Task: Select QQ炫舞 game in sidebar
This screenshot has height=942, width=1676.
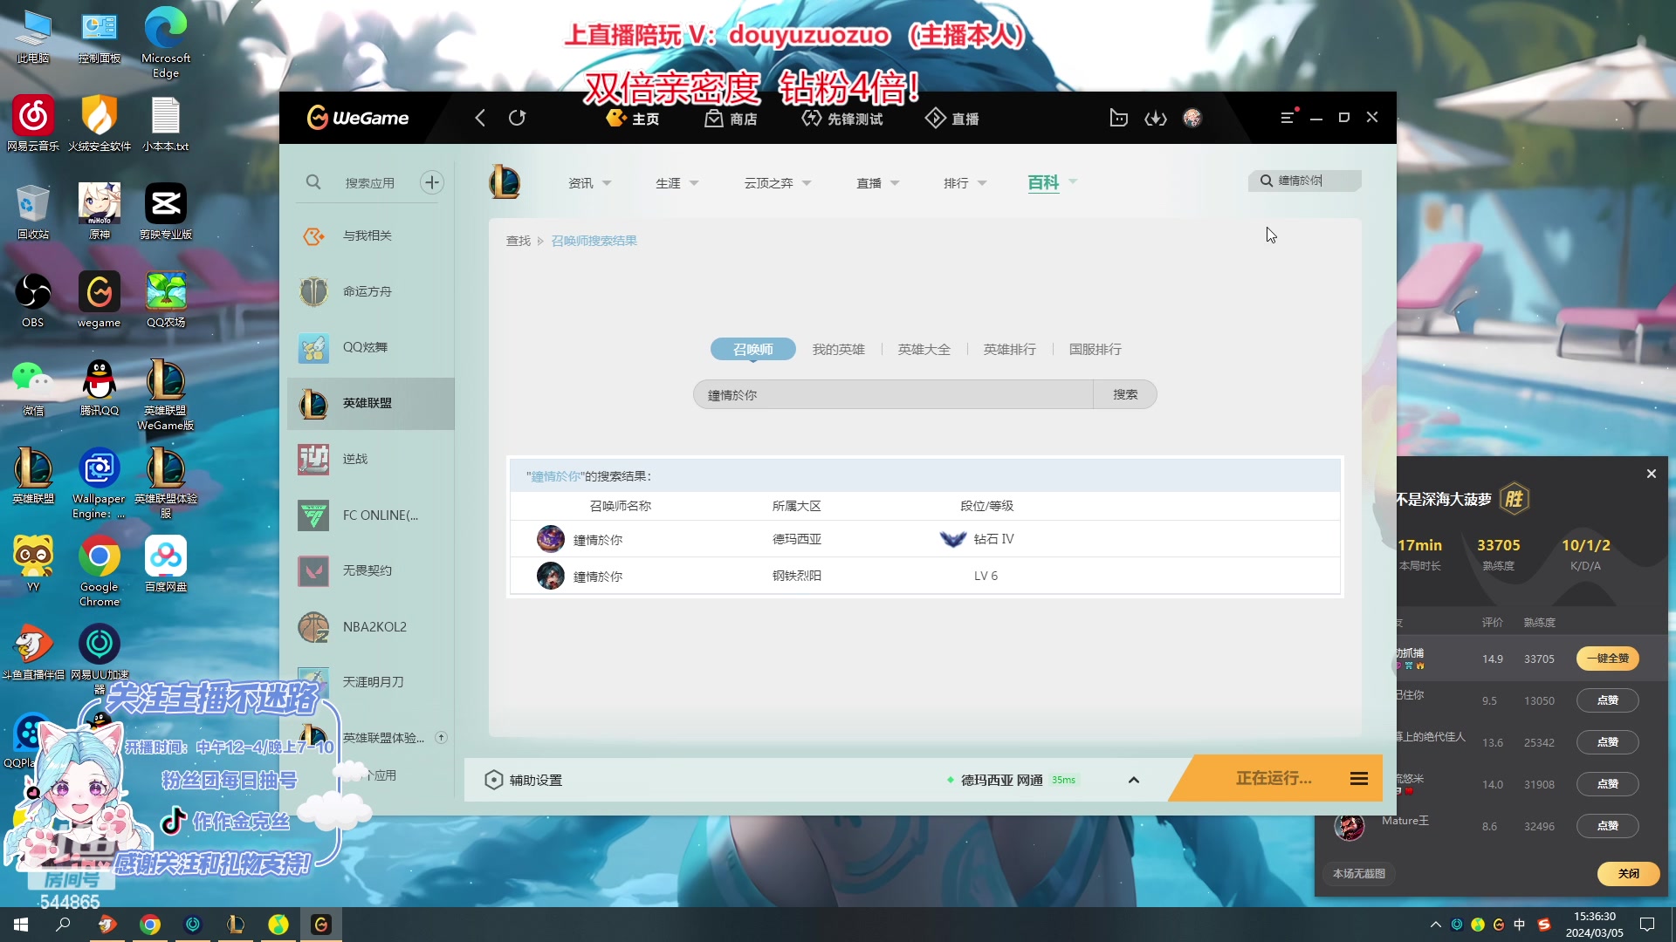Action: click(x=371, y=347)
